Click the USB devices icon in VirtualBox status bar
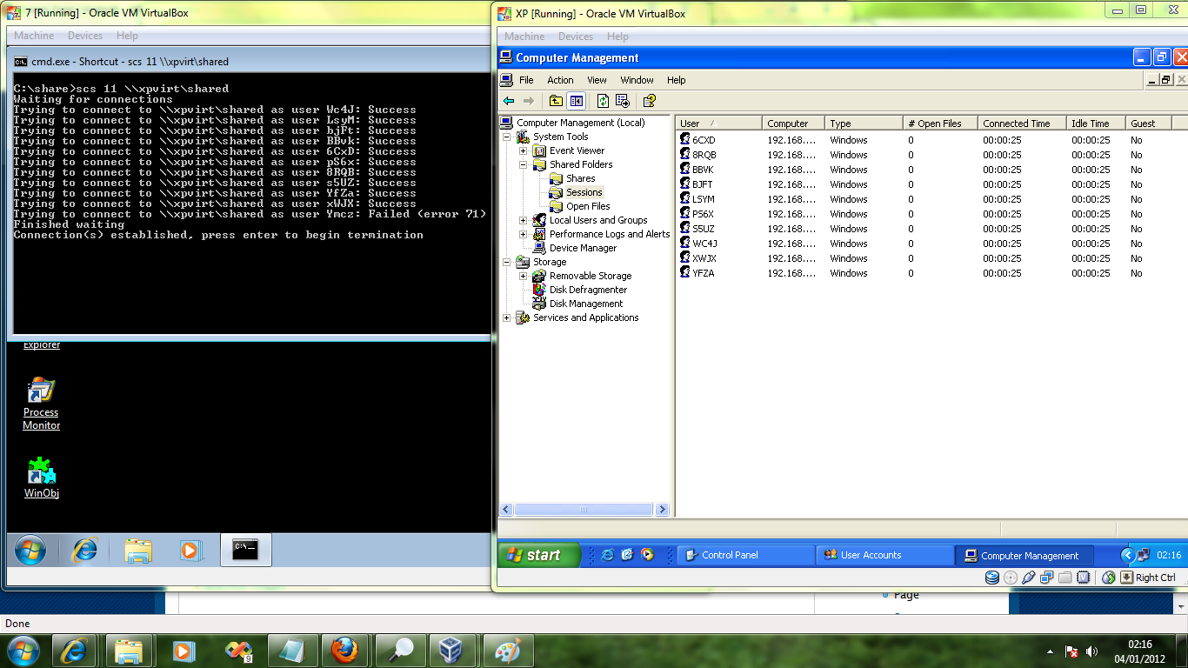Viewport: 1188px width, 668px height. 1029,577
